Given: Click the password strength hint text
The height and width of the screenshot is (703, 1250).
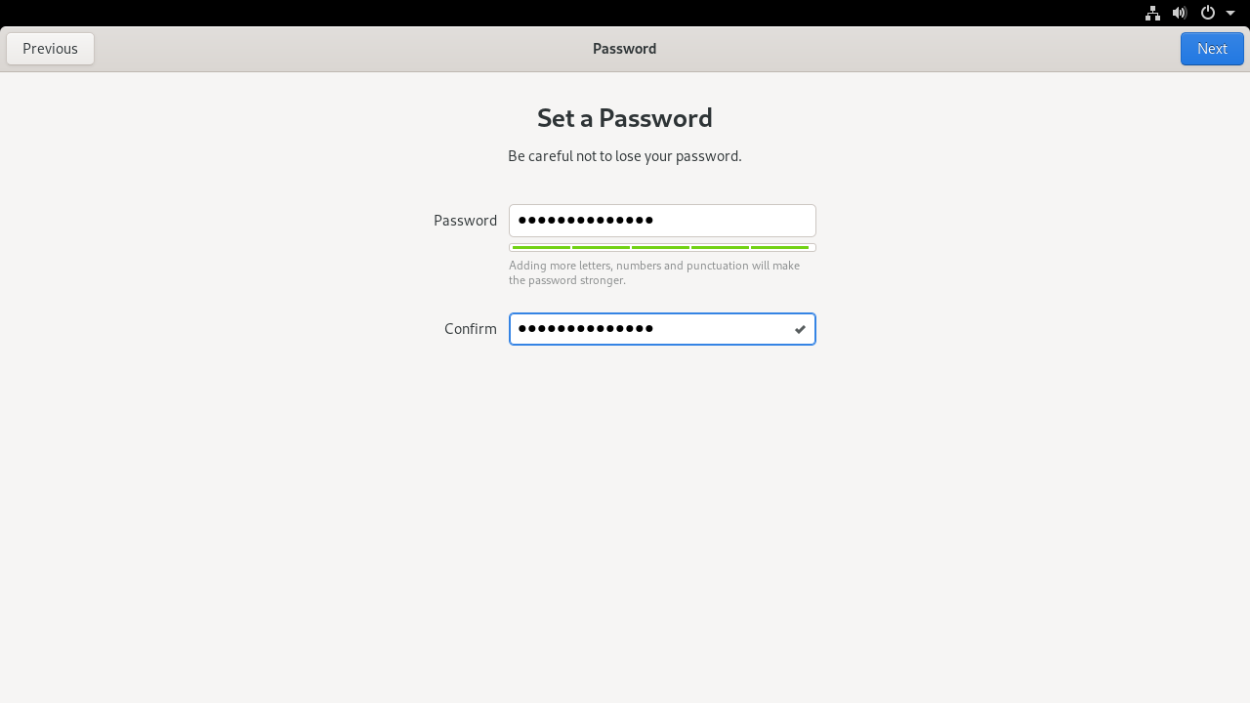Looking at the screenshot, I should tap(654, 272).
